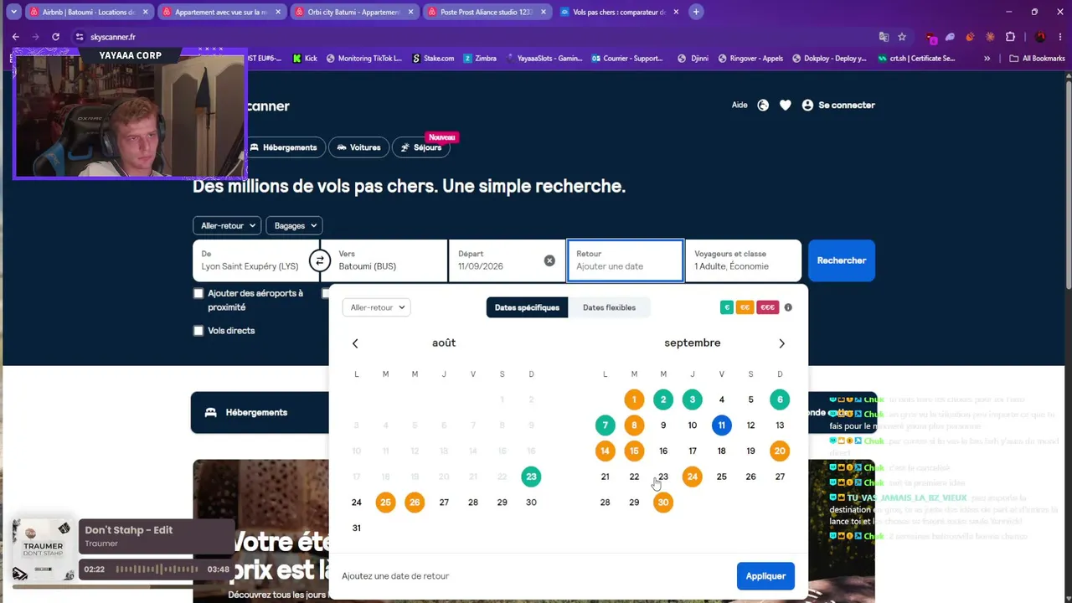This screenshot has height=603, width=1072.
Task: Close the Airbnb Batoumi tab
Action: point(144,12)
